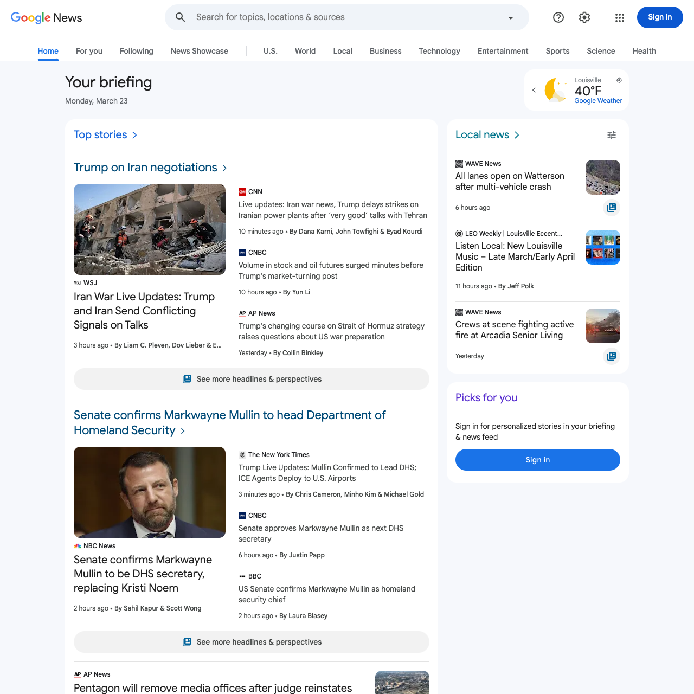Click Sign in under Picks for you
694x694 pixels.
click(x=537, y=459)
